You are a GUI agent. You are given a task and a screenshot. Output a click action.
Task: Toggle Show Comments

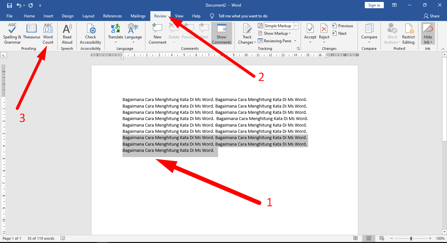tap(221, 34)
